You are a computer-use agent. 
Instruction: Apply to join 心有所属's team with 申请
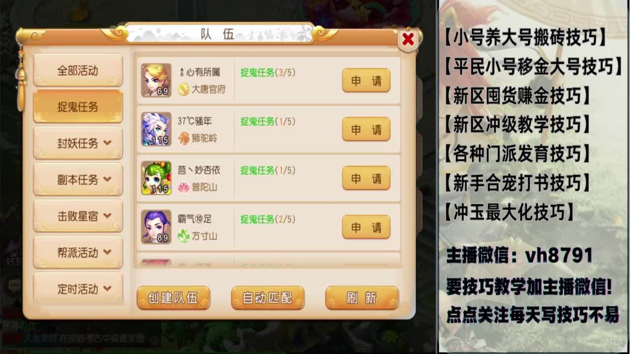tap(366, 81)
